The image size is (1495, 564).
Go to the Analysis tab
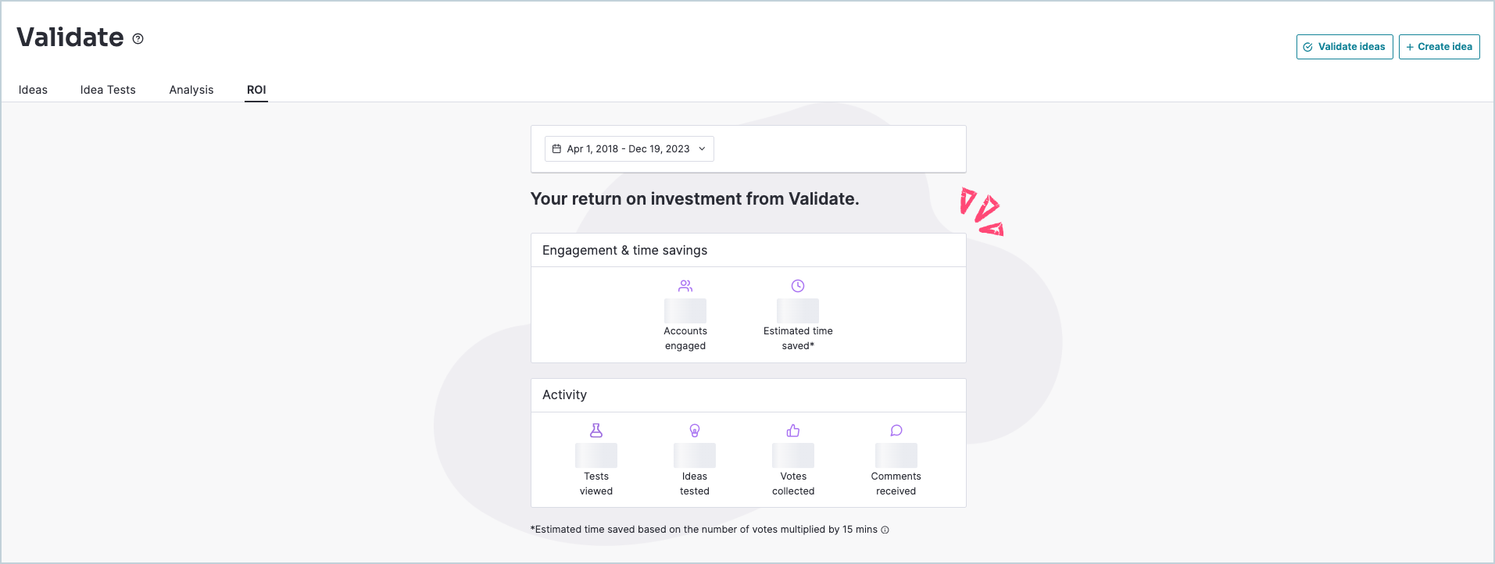191,90
